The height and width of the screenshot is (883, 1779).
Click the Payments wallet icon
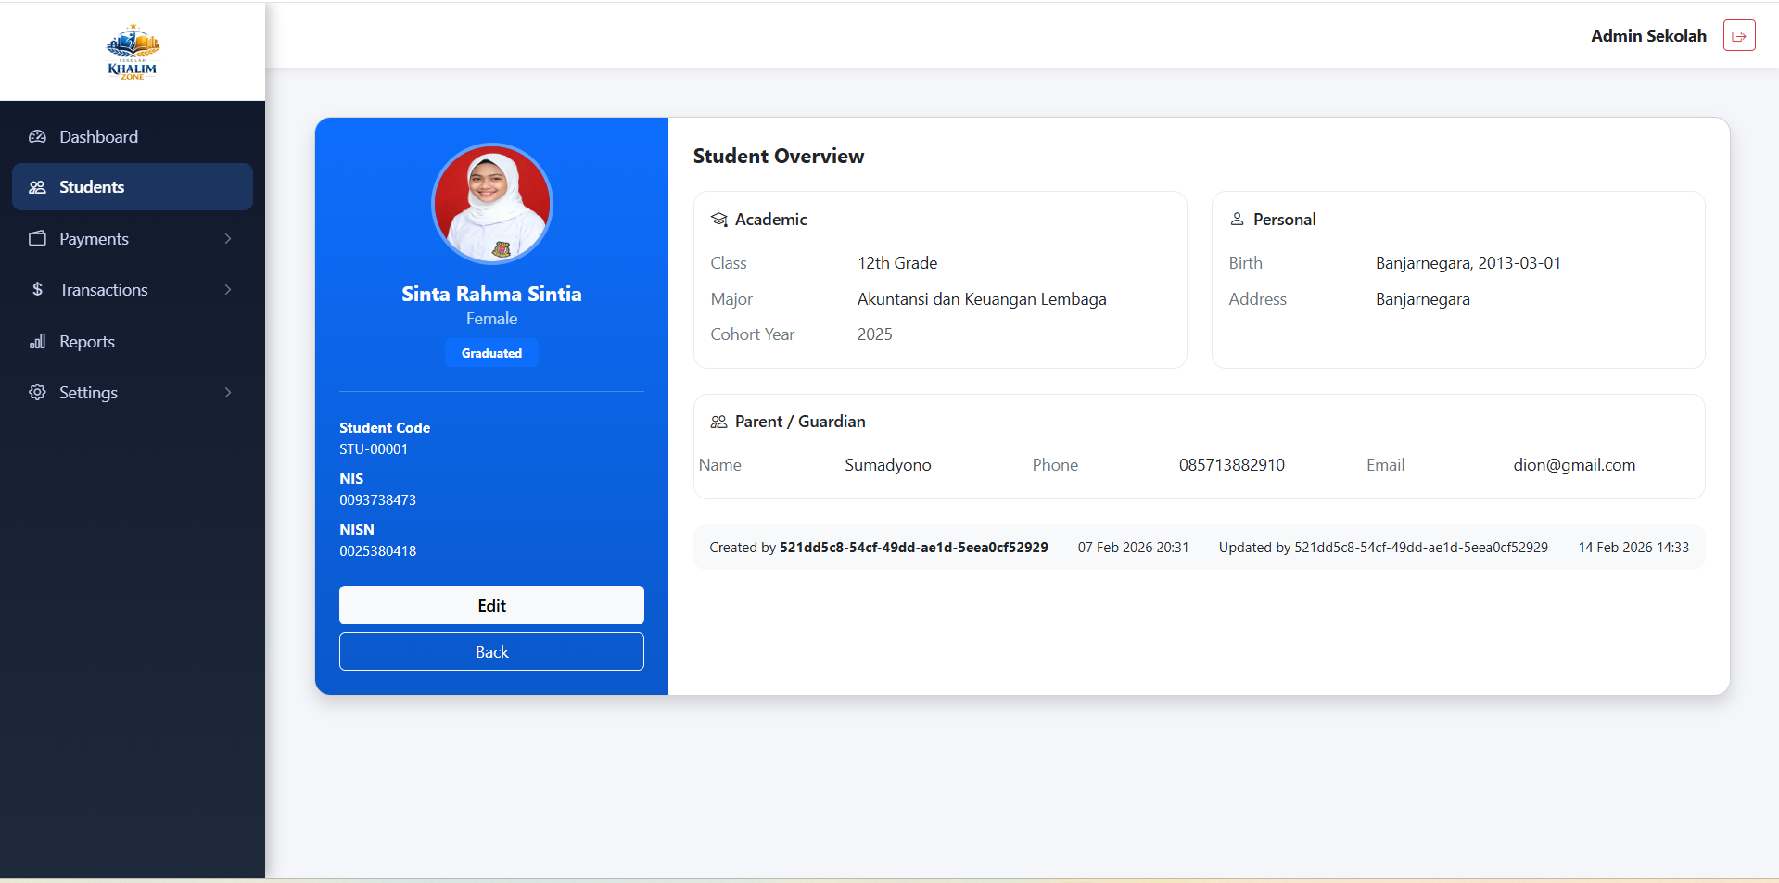37,239
